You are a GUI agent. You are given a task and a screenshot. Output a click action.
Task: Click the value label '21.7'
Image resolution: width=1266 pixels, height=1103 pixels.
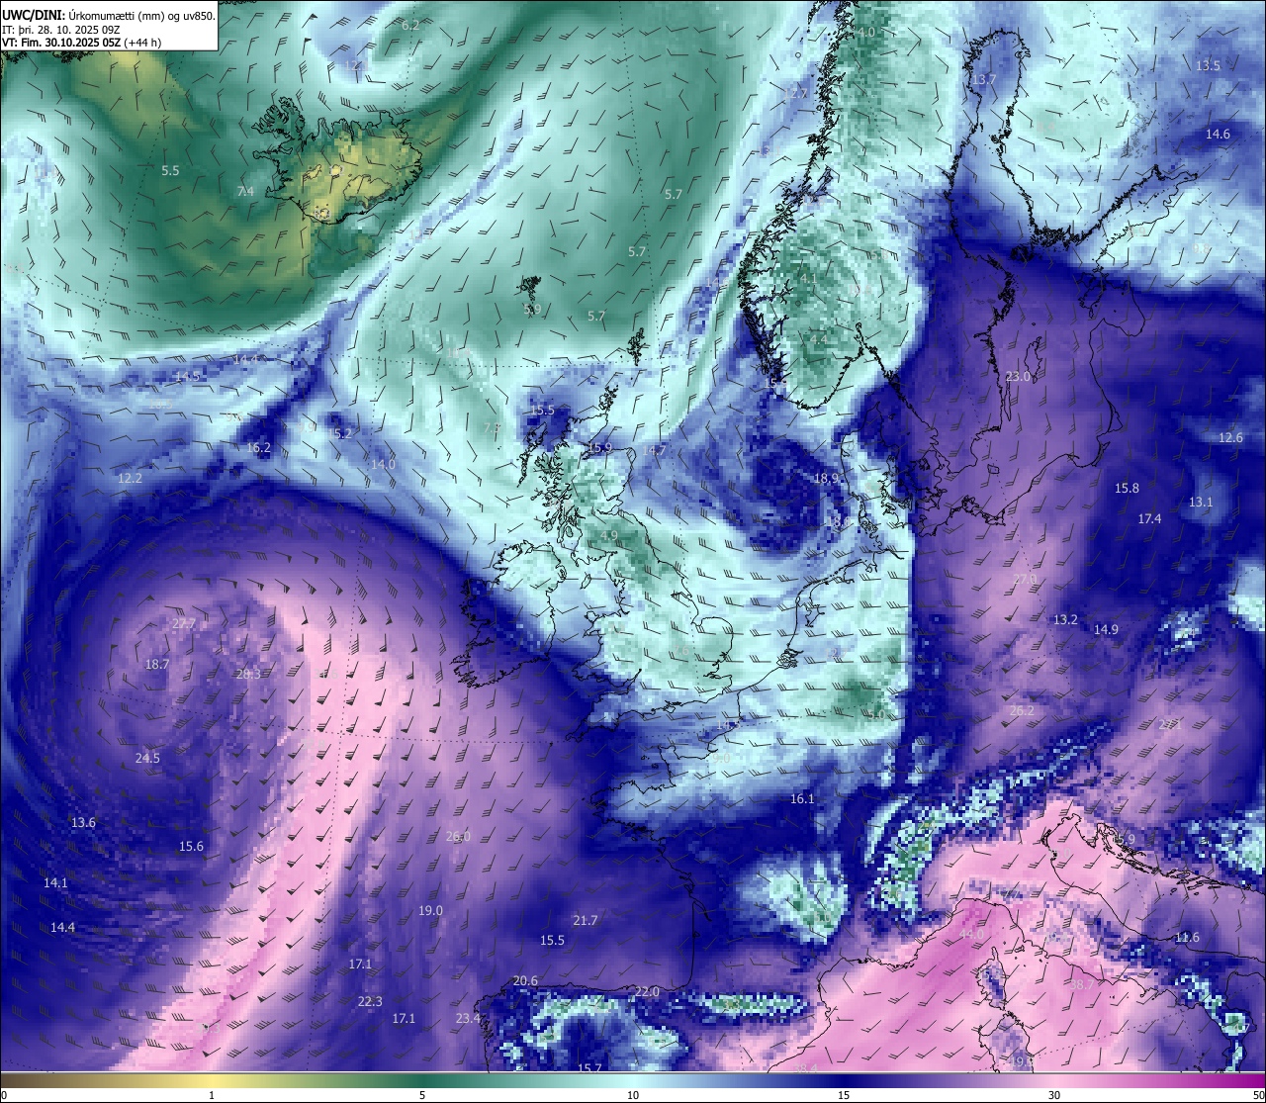pyautogui.click(x=585, y=920)
